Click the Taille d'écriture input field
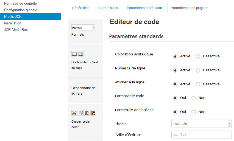 click(x=202, y=135)
